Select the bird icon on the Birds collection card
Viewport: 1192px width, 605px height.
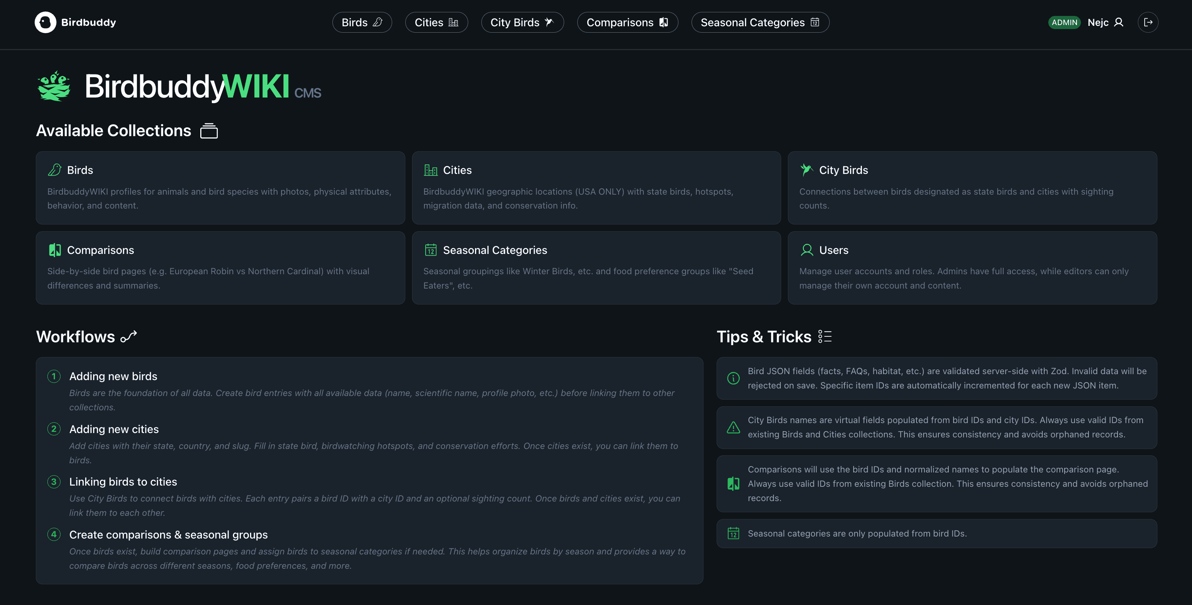[55, 169]
